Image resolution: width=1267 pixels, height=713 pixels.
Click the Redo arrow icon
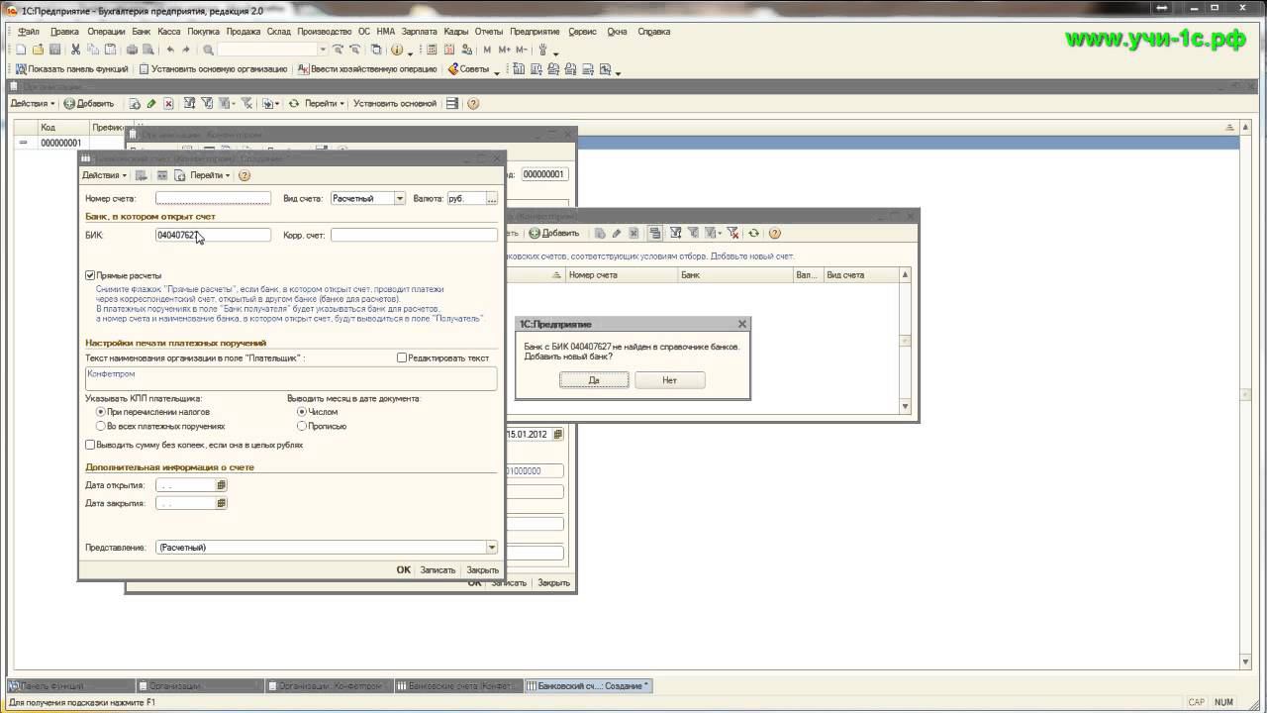186,50
